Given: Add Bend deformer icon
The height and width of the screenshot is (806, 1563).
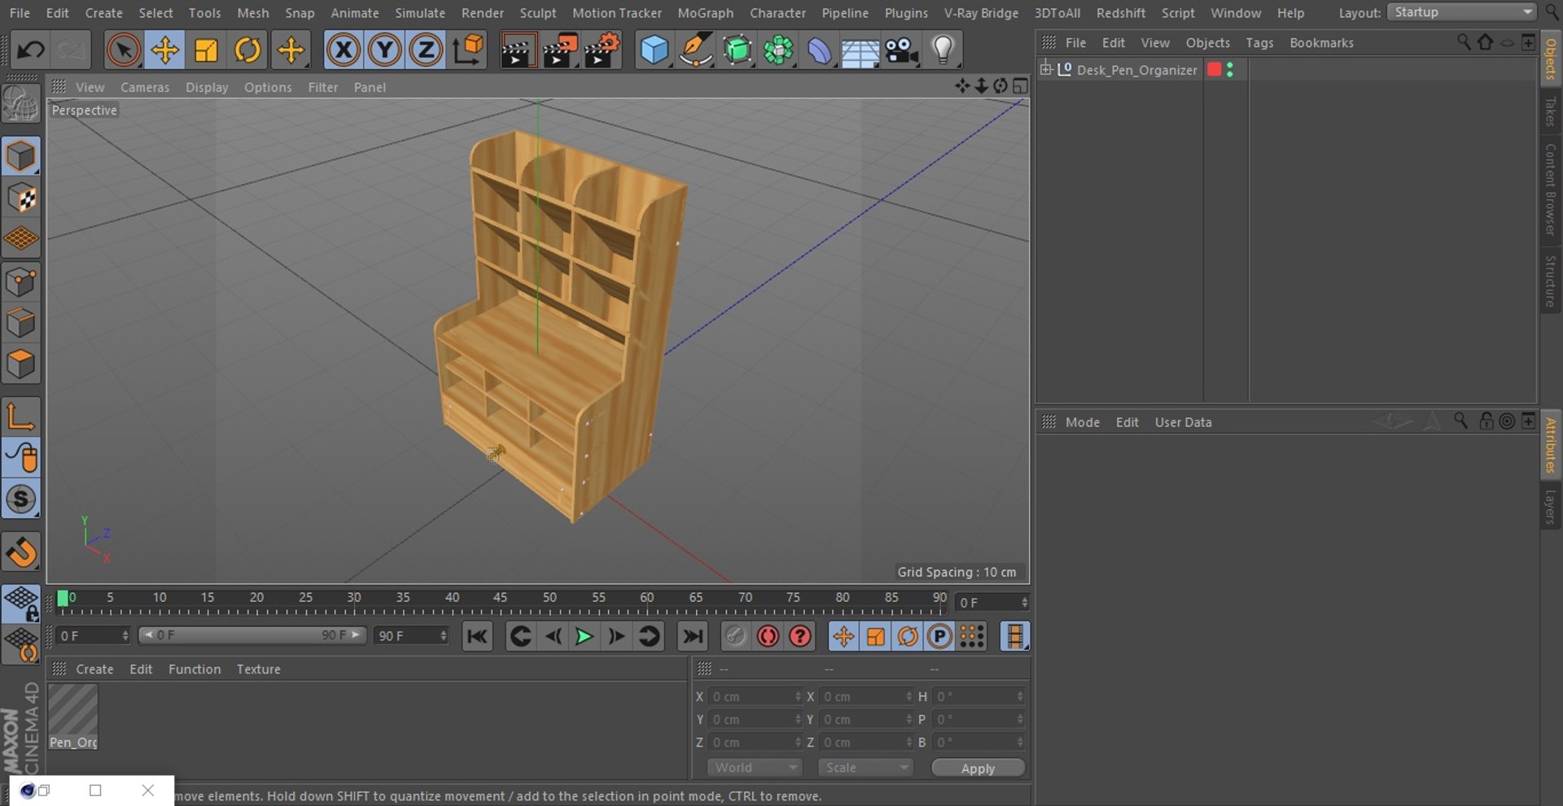Looking at the screenshot, I should click(x=820, y=50).
